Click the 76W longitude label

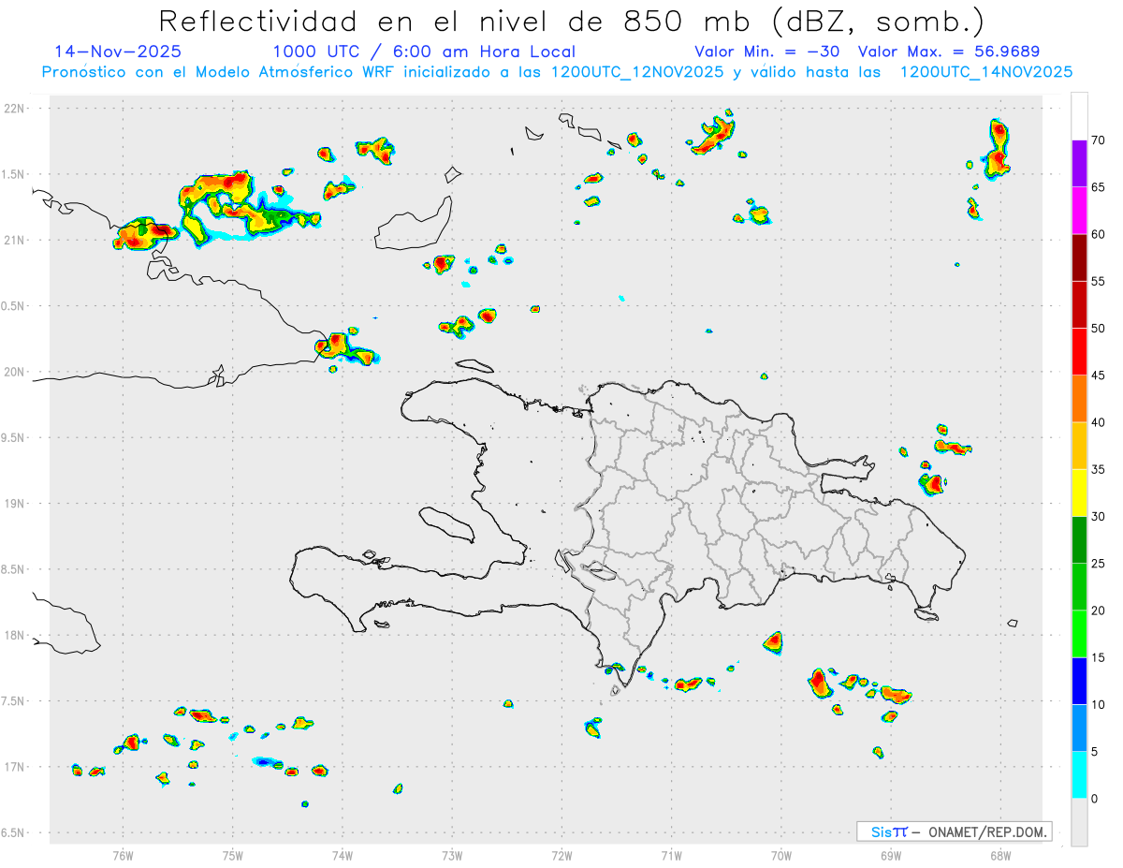pos(123,854)
